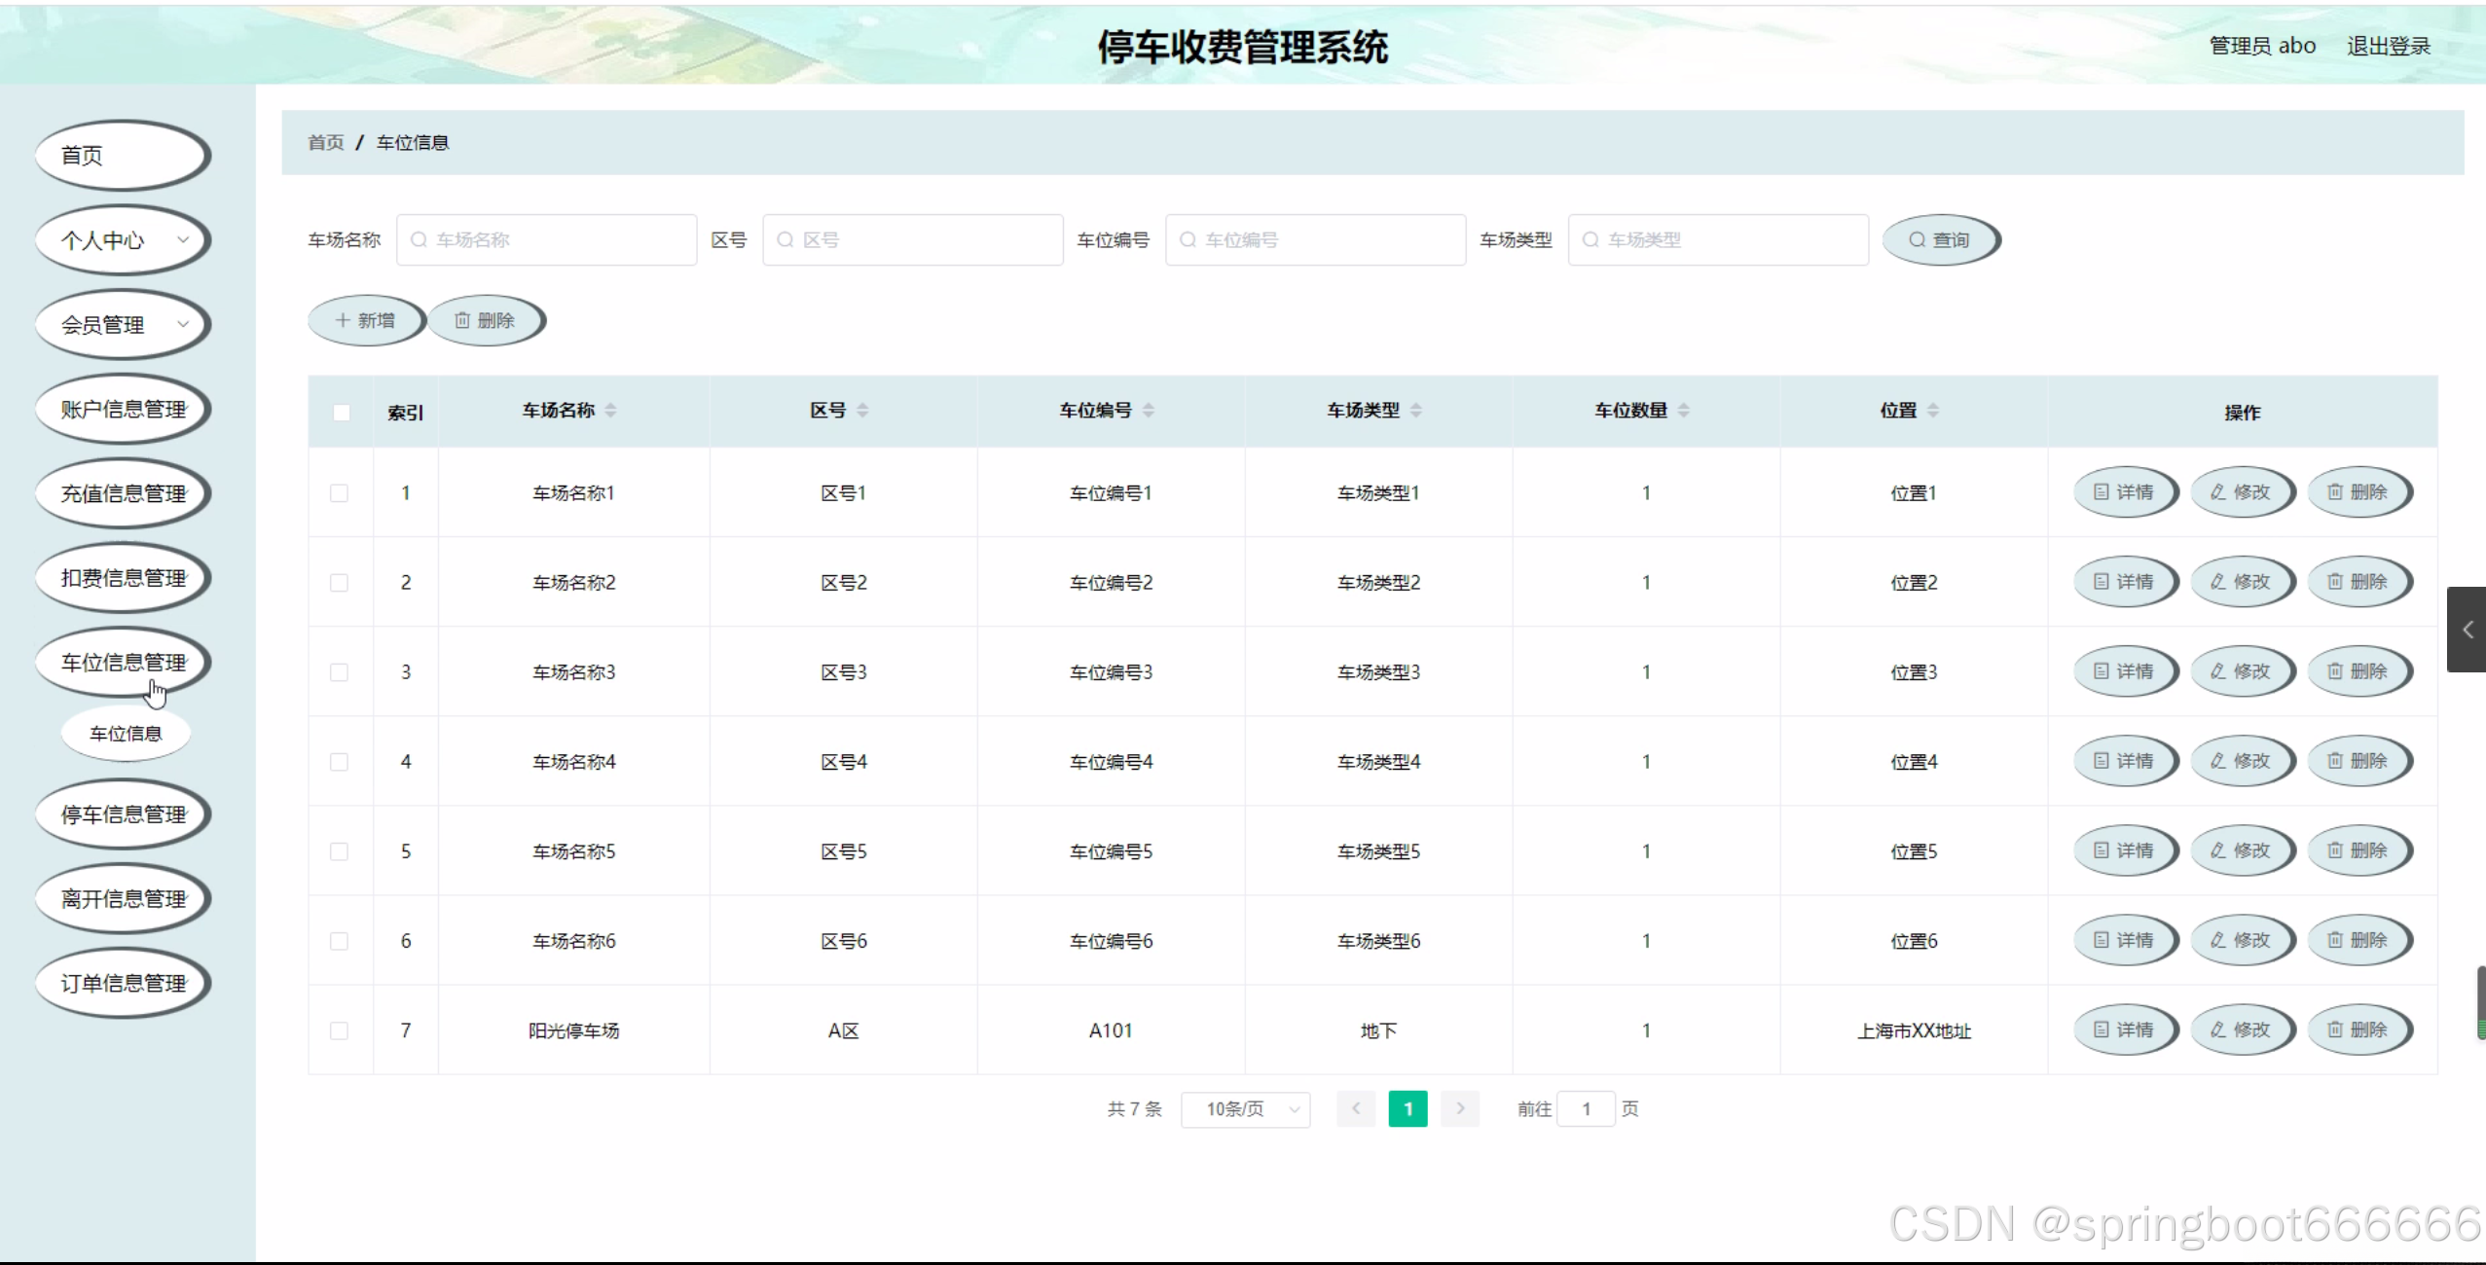Sort by 车位数量 column arrows
The width and height of the screenshot is (2486, 1265).
point(1684,411)
